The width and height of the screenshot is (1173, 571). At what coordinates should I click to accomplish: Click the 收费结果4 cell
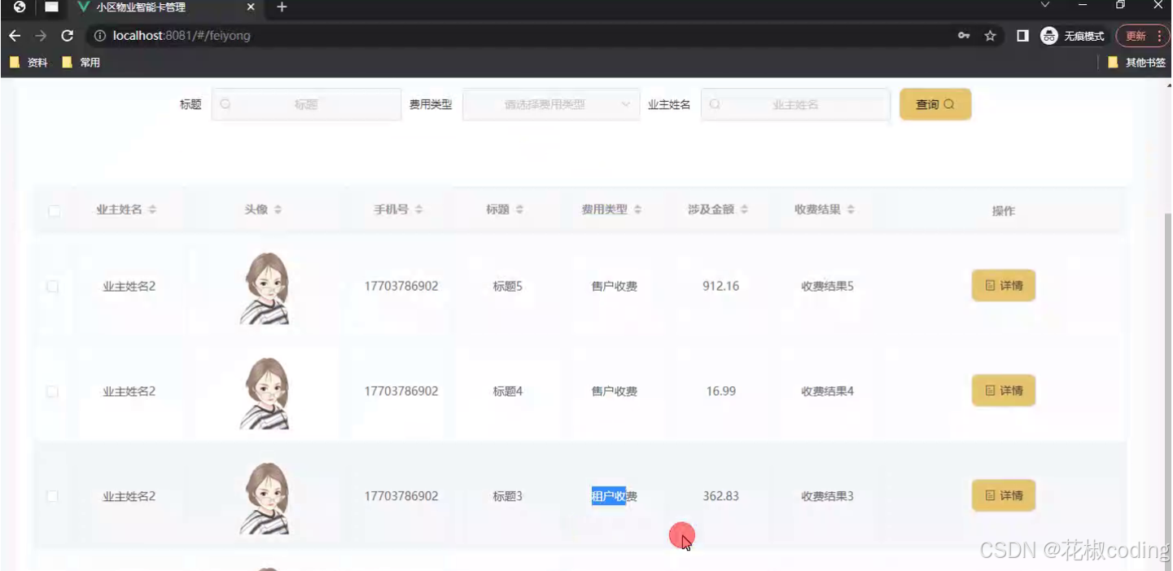pos(827,391)
